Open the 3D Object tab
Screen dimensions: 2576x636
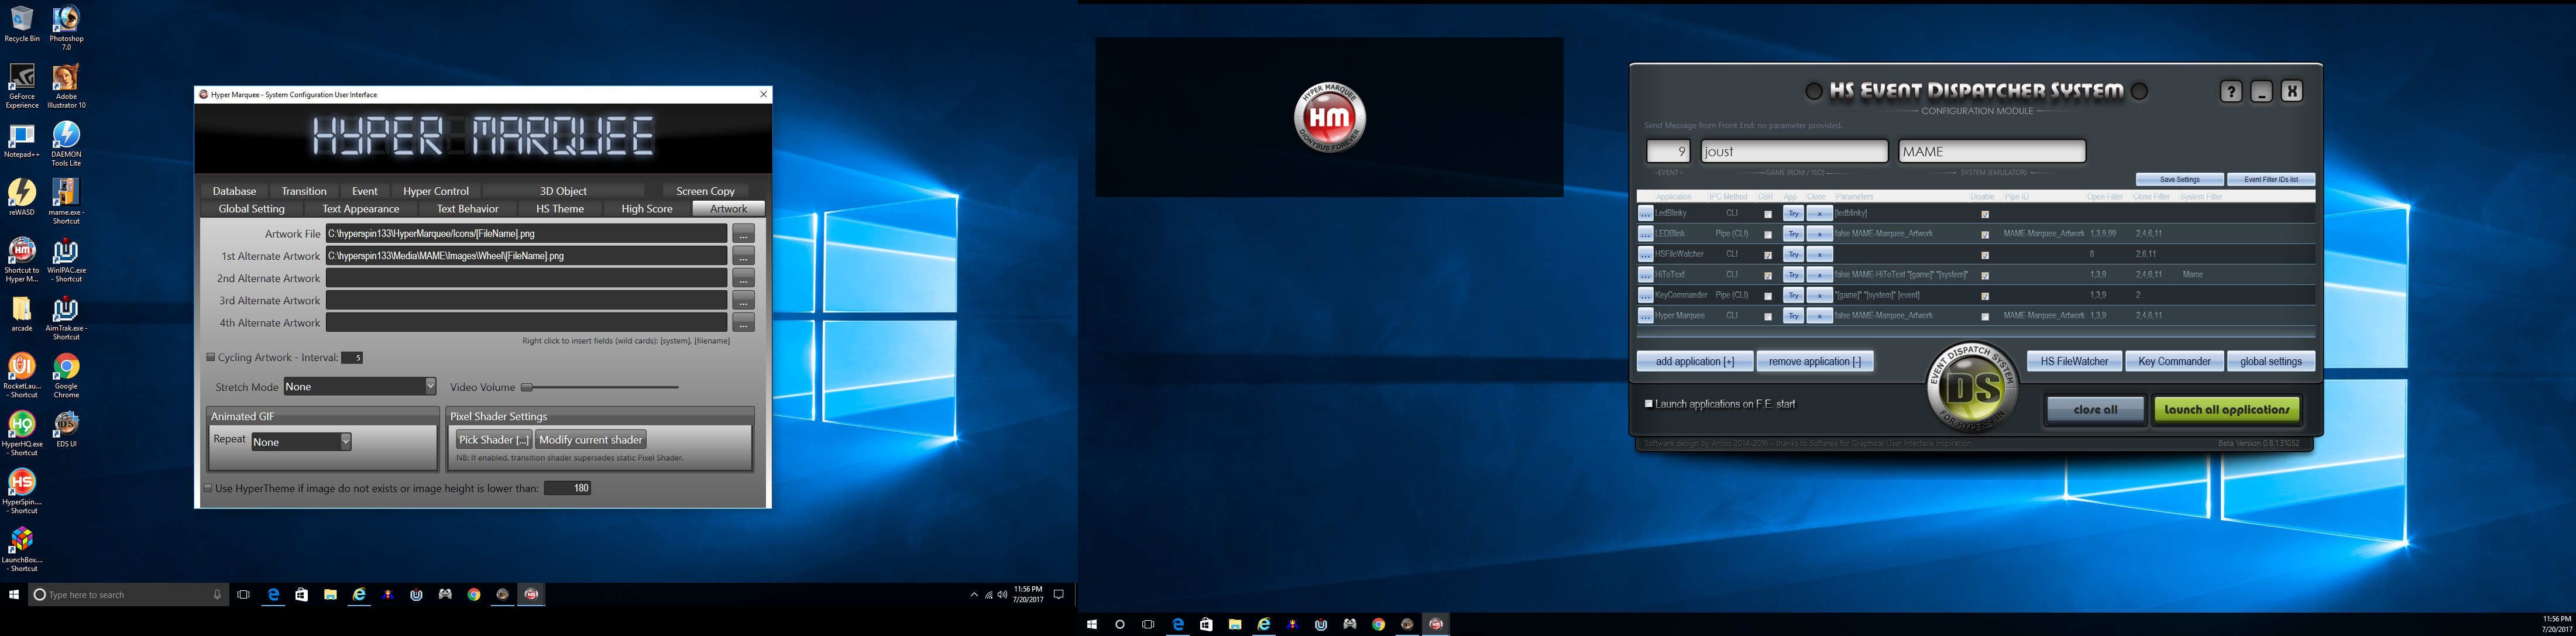coord(563,191)
